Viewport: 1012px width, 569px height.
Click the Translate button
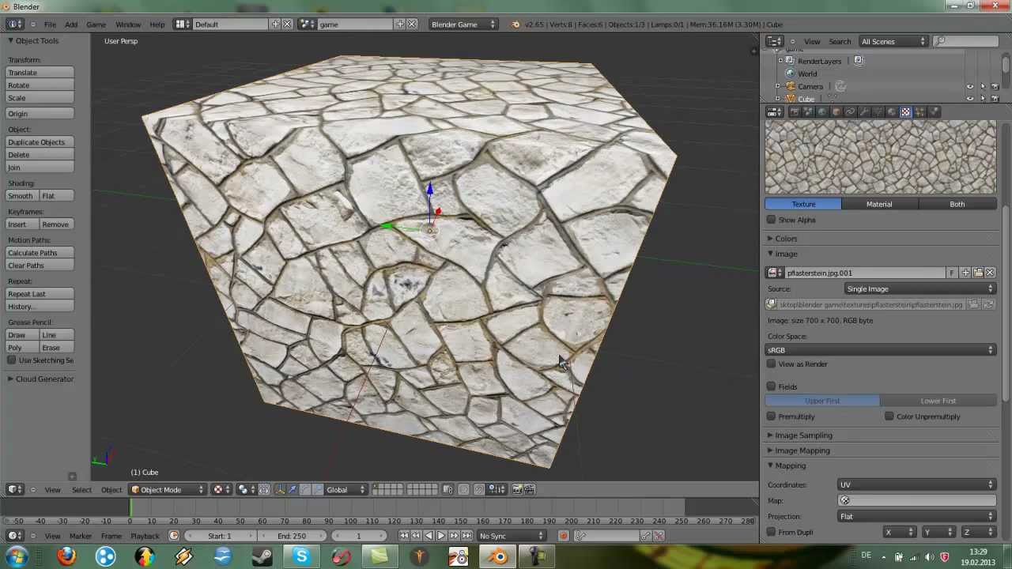tap(40, 73)
